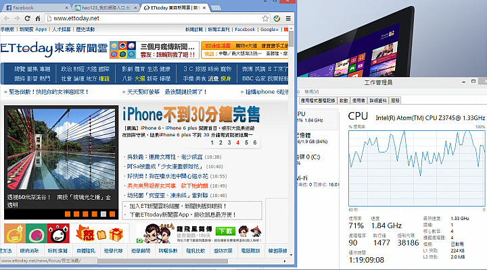Switch to the 詳細資料 tab in Task Manager
487x270 pixels.
377,101
